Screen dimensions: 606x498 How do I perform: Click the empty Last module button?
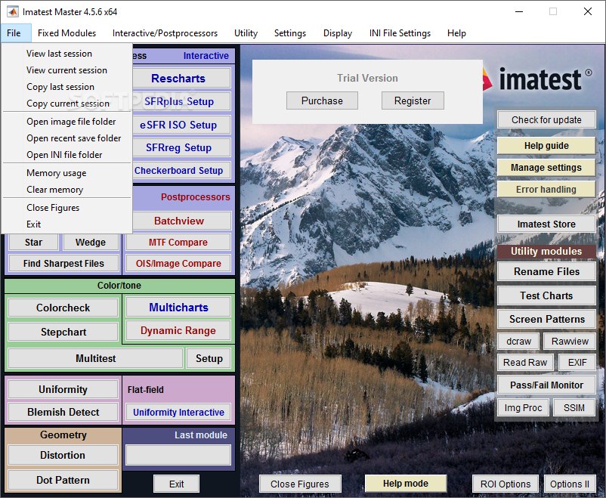pos(178,455)
